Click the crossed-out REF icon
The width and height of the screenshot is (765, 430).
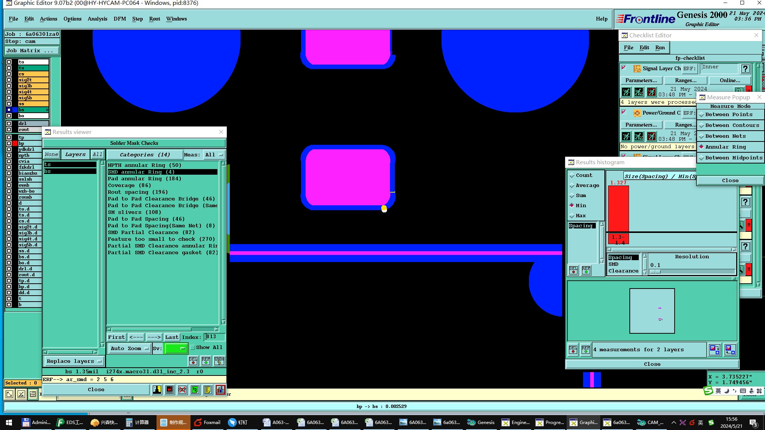click(182, 390)
